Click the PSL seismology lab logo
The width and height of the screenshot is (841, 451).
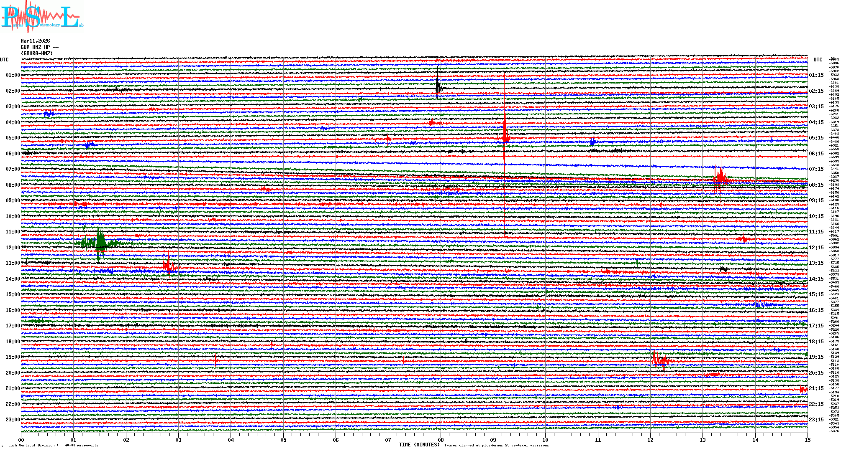click(x=41, y=17)
